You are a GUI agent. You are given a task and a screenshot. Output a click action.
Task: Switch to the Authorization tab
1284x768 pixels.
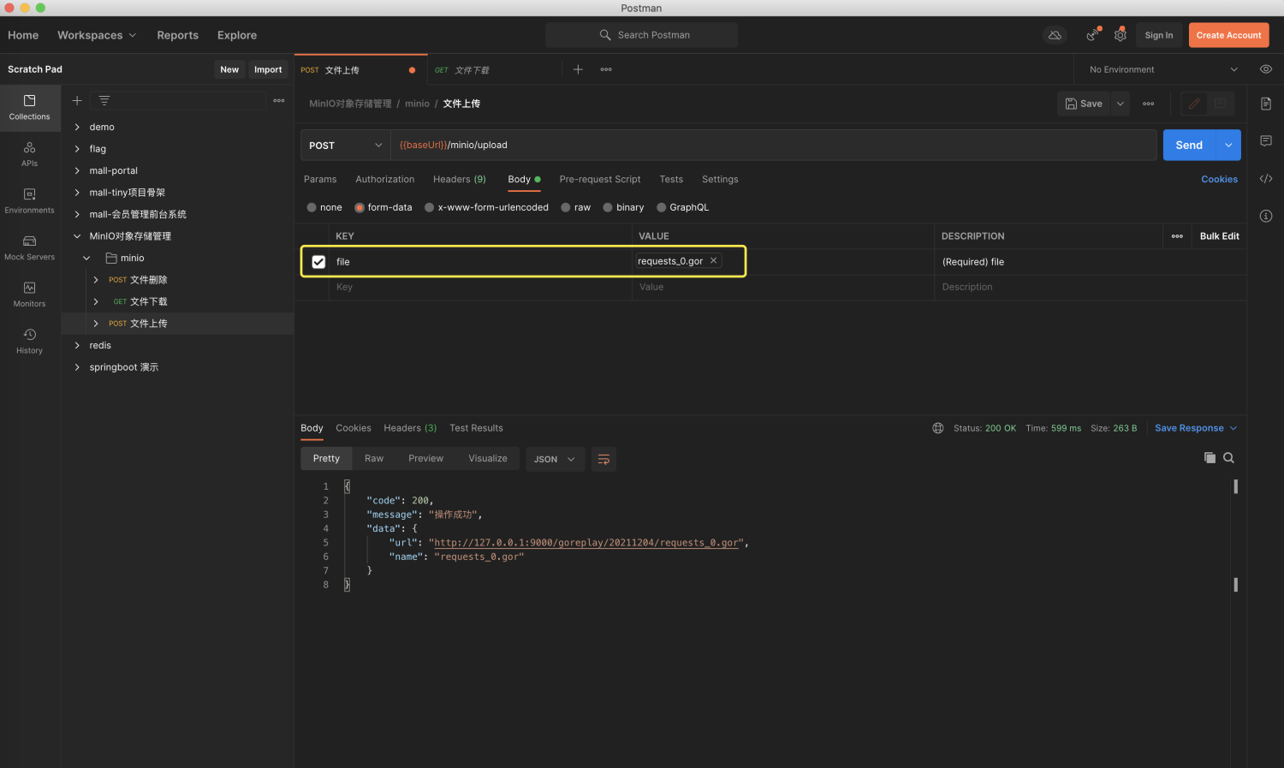[x=385, y=179]
